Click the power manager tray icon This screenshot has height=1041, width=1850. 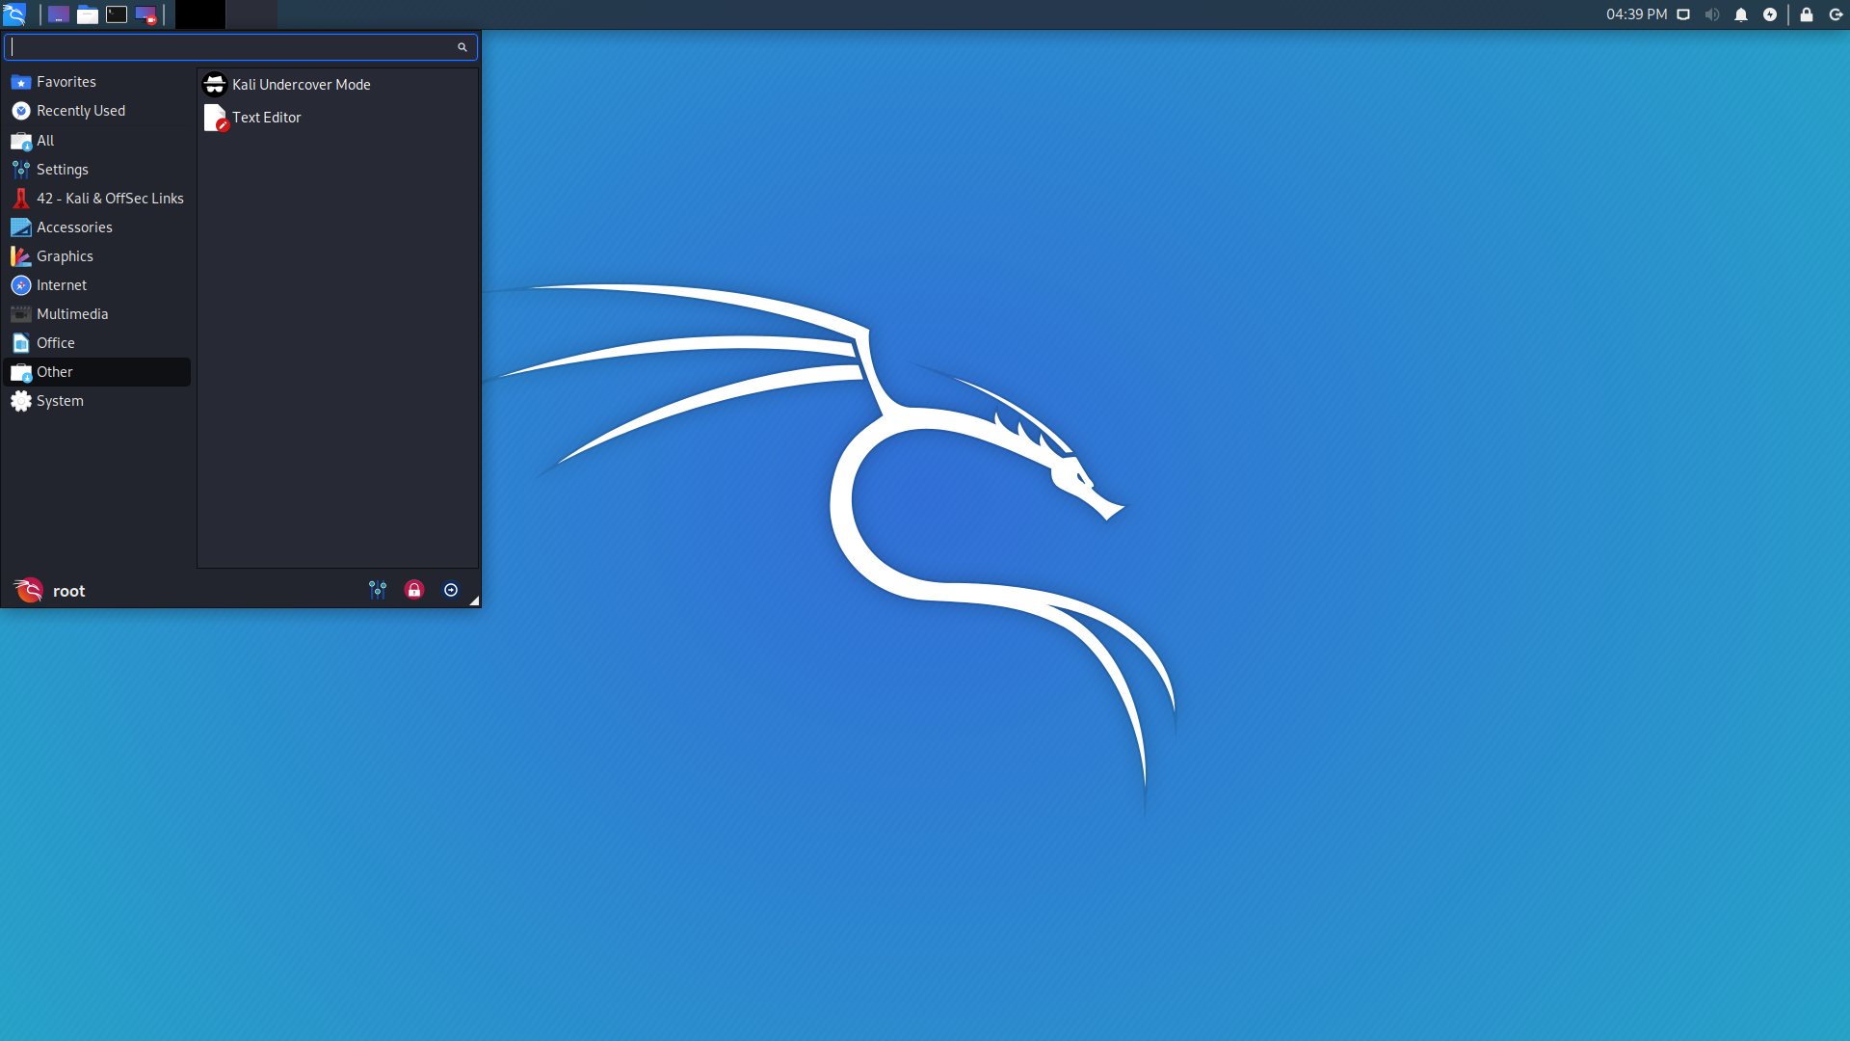point(1770,14)
